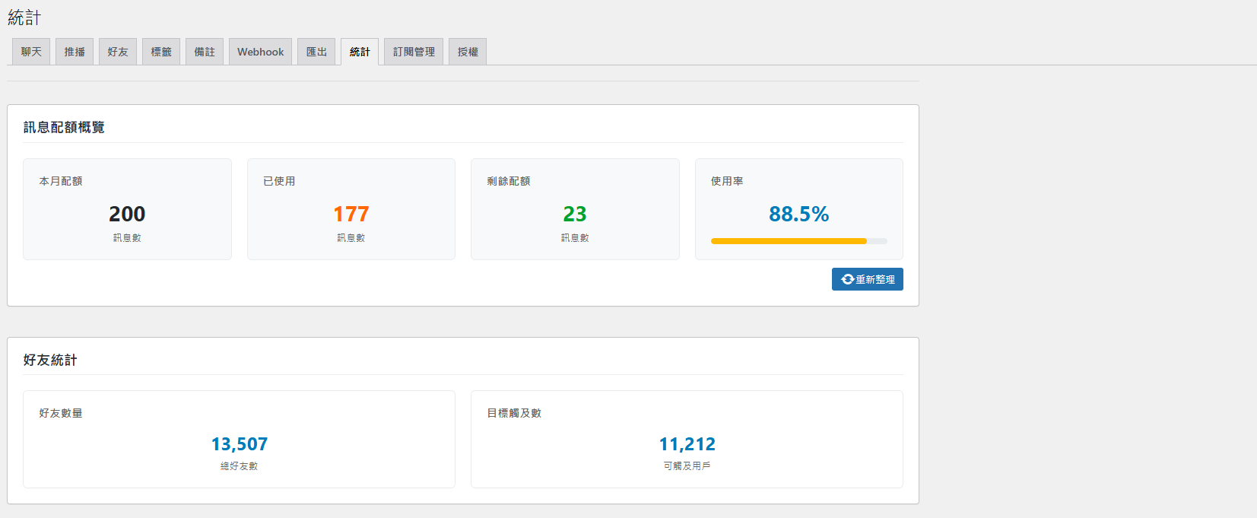
Task: Click the 目標觸及數 card label
Action: (x=514, y=413)
